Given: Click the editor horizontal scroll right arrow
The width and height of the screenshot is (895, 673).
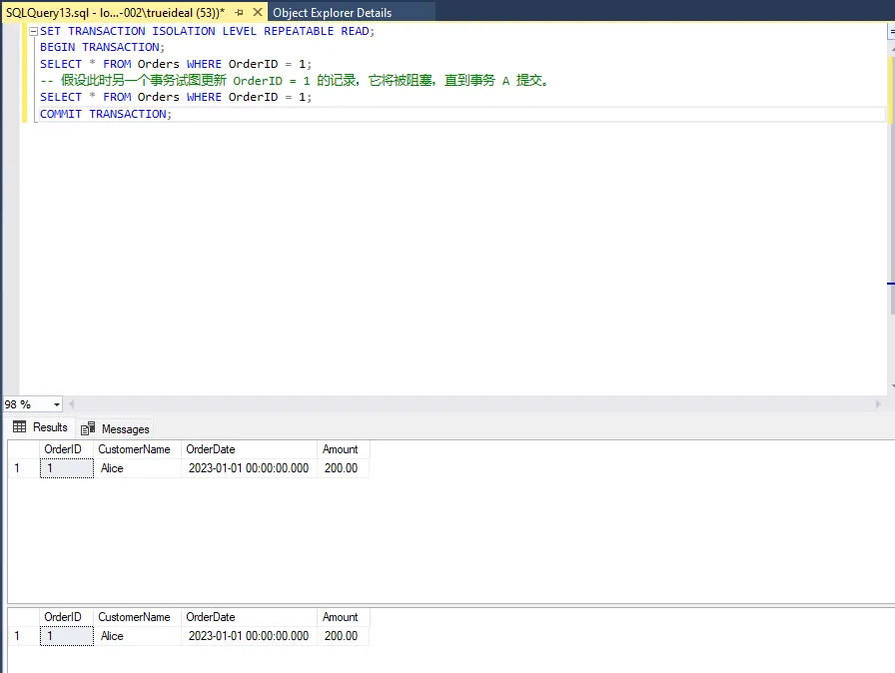Looking at the screenshot, I should [879, 404].
